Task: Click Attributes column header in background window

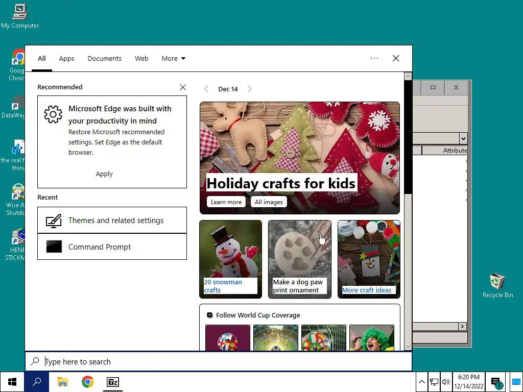Action: pos(445,151)
